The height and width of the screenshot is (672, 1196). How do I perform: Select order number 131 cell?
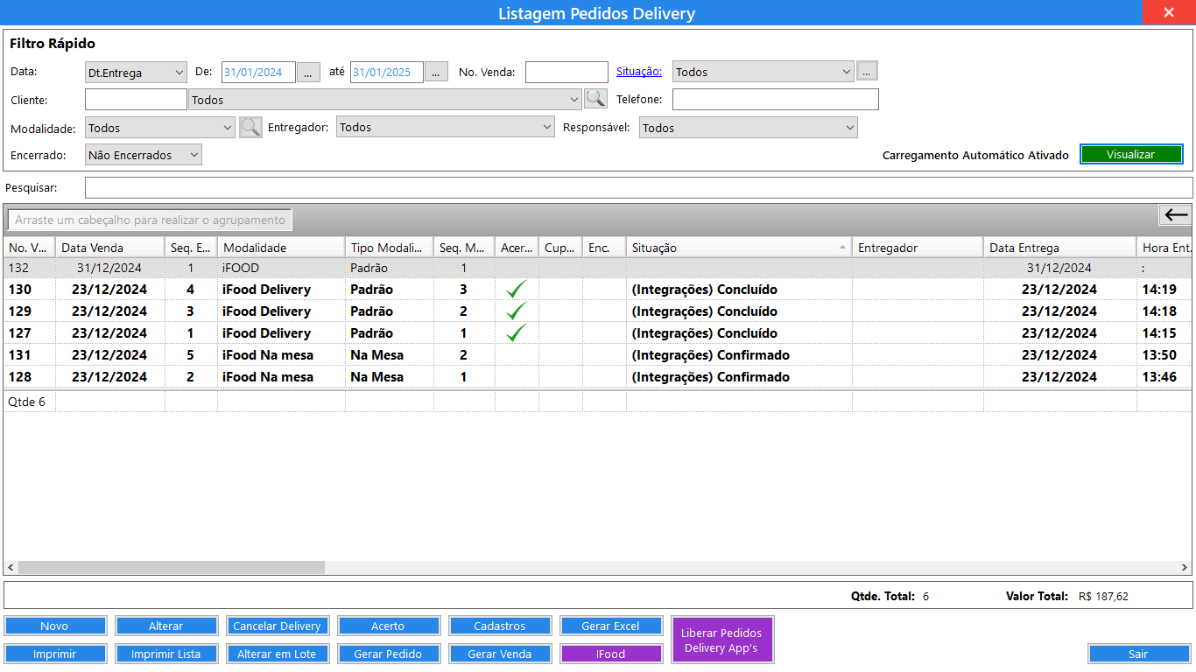29,354
